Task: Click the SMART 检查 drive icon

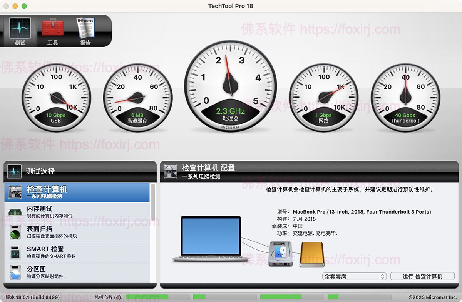Action: tap(15, 252)
